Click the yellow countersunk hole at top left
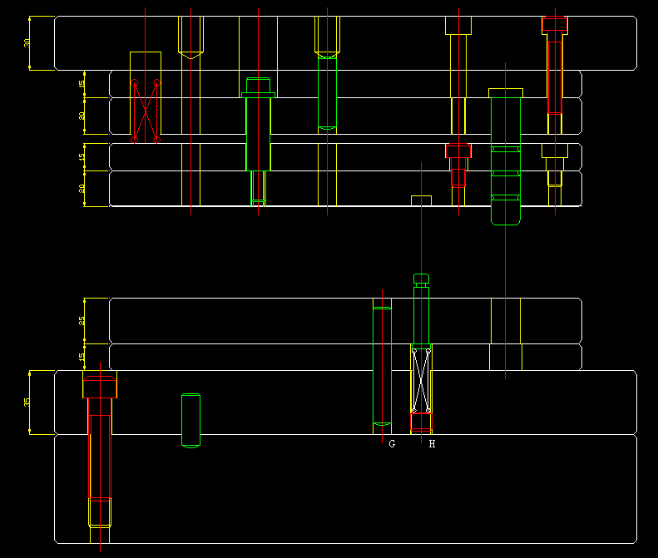The height and width of the screenshot is (558, 658). point(191,37)
